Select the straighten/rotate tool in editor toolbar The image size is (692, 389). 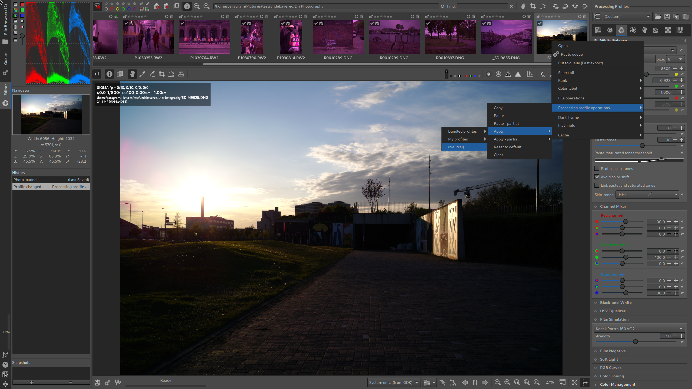(x=171, y=74)
